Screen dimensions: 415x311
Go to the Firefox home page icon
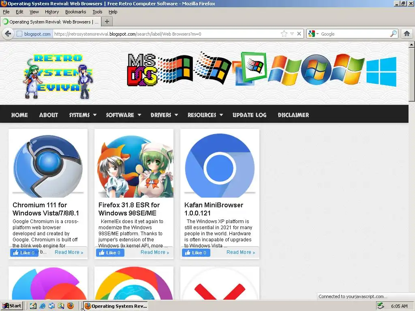coord(407,34)
